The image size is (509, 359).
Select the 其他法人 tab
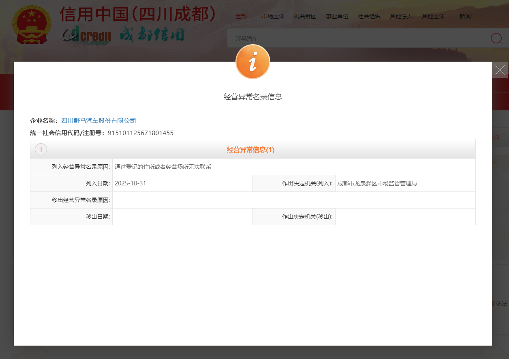pyautogui.click(x=401, y=16)
